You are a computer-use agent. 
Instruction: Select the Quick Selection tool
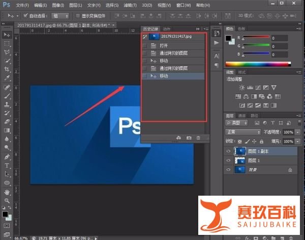(x=7, y=61)
